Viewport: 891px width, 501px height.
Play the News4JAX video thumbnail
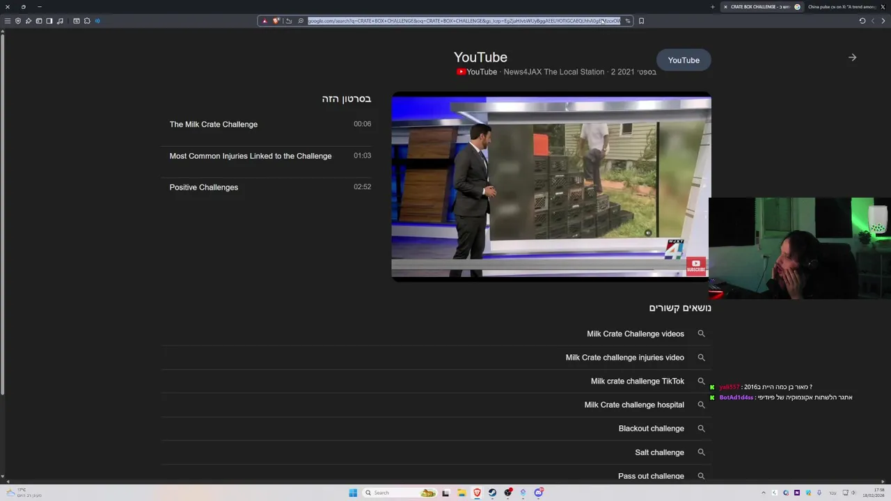(551, 186)
